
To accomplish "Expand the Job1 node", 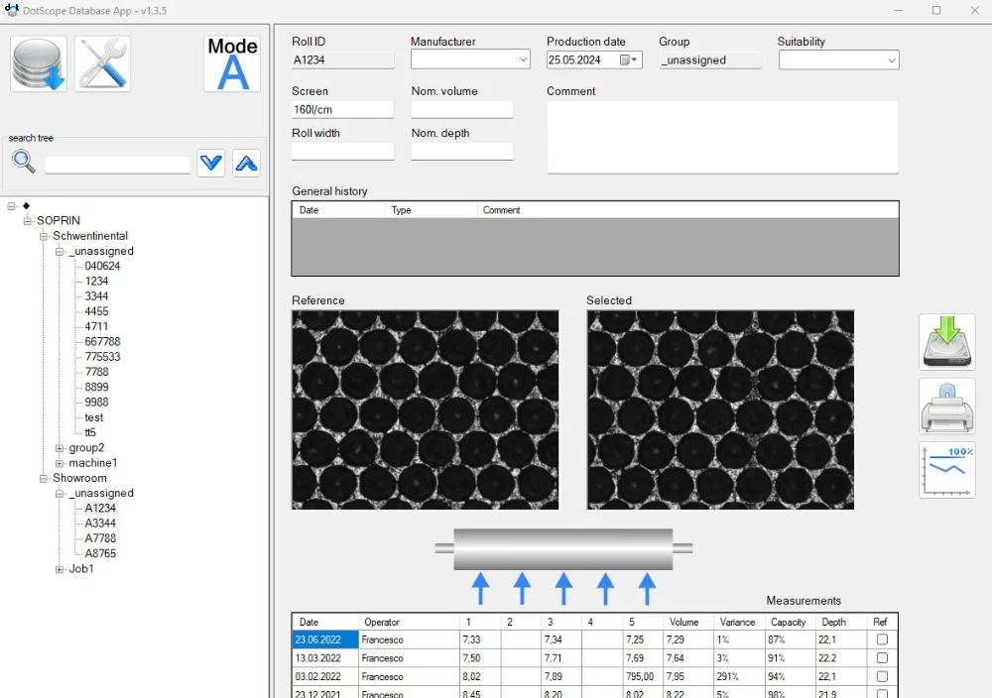I will click(x=60, y=568).
